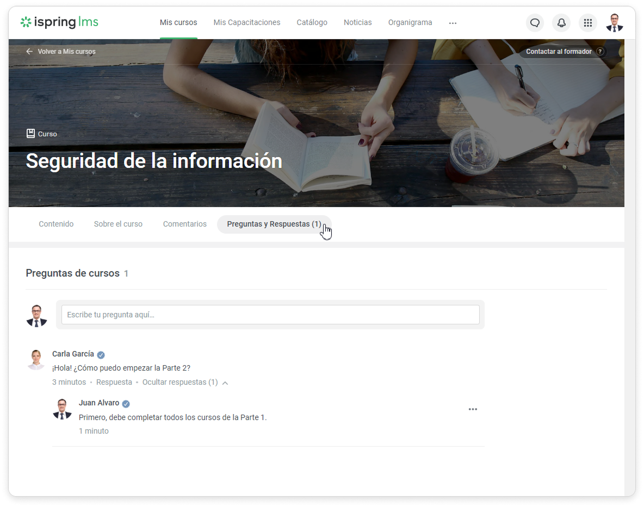The width and height of the screenshot is (644, 507).
Task: Collapse replies with Ocultar respuestas
Action: (179, 382)
